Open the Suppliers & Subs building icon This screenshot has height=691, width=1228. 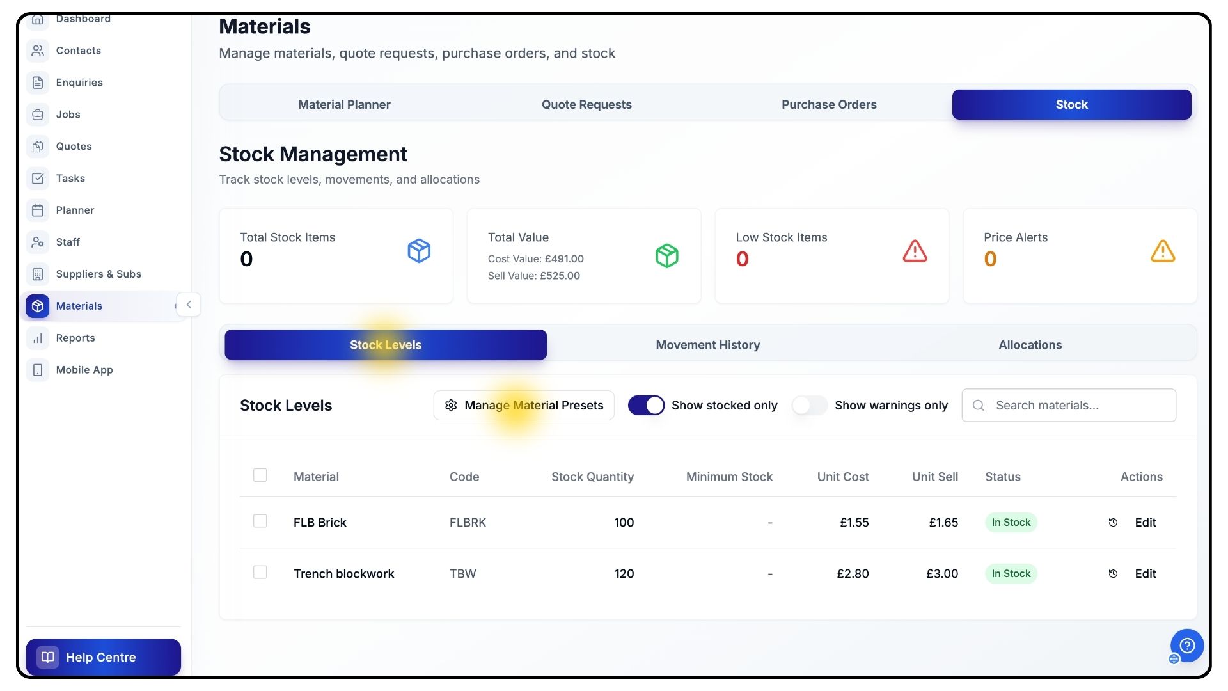pos(38,274)
